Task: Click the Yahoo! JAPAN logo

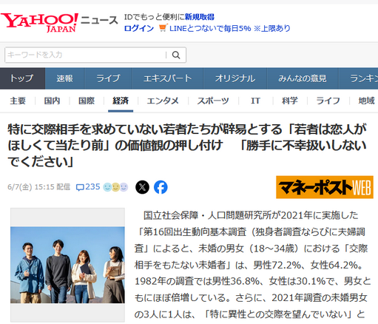Action: [x=39, y=23]
